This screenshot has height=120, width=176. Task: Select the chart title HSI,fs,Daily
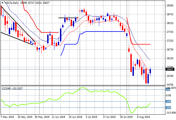click(x=12, y=3)
